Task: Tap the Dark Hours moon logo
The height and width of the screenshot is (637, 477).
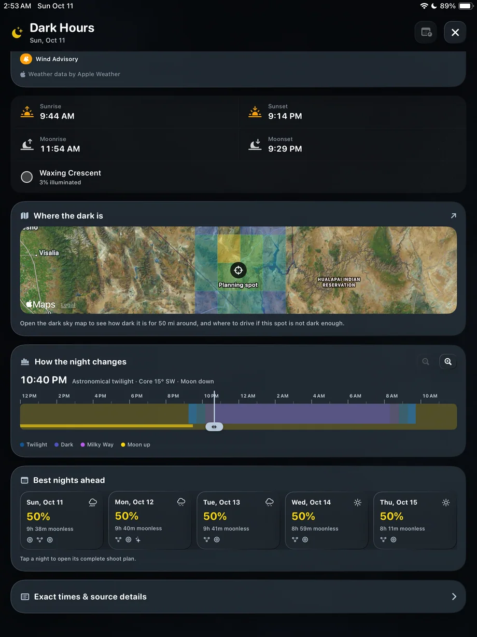Action: [17, 33]
